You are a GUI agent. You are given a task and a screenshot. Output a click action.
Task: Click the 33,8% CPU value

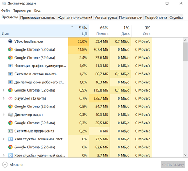tap(82, 41)
